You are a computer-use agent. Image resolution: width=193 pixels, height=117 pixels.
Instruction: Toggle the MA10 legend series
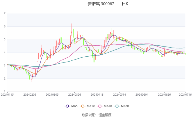pyautogui.click(x=87, y=106)
